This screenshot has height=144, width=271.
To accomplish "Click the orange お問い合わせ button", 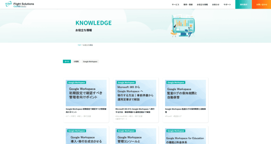I will 262,4.
